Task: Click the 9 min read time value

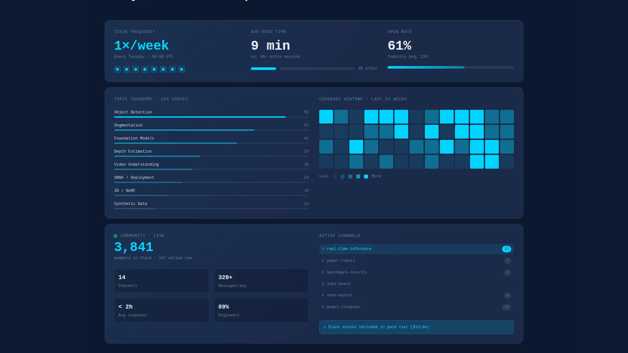Action: click(x=270, y=45)
